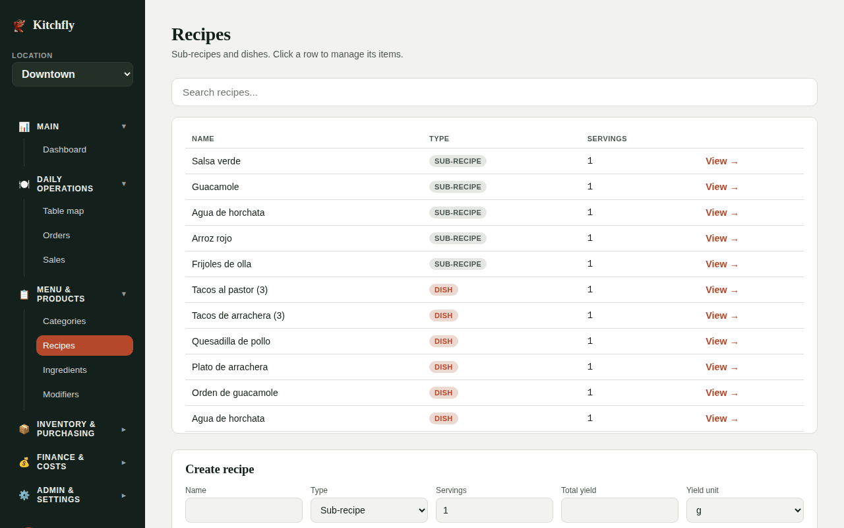This screenshot has height=528, width=844.
Task: Click the Kitchfly logo icon
Action: [19, 26]
